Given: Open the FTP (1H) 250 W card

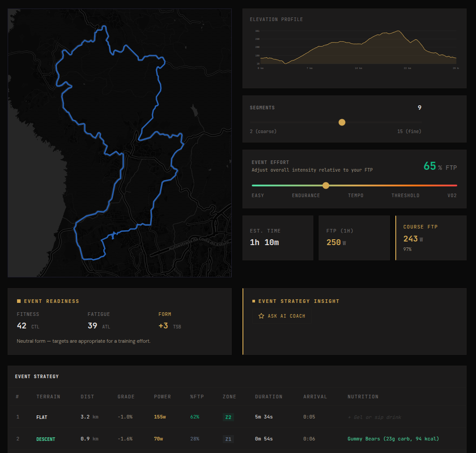Looking at the screenshot, I should tap(354, 238).
